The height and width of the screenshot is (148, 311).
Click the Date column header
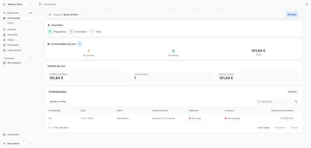coord(83,111)
